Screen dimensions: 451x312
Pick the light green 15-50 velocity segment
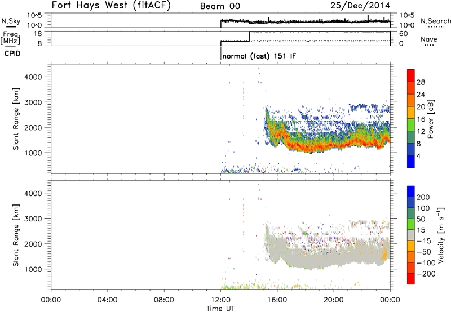click(x=411, y=224)
